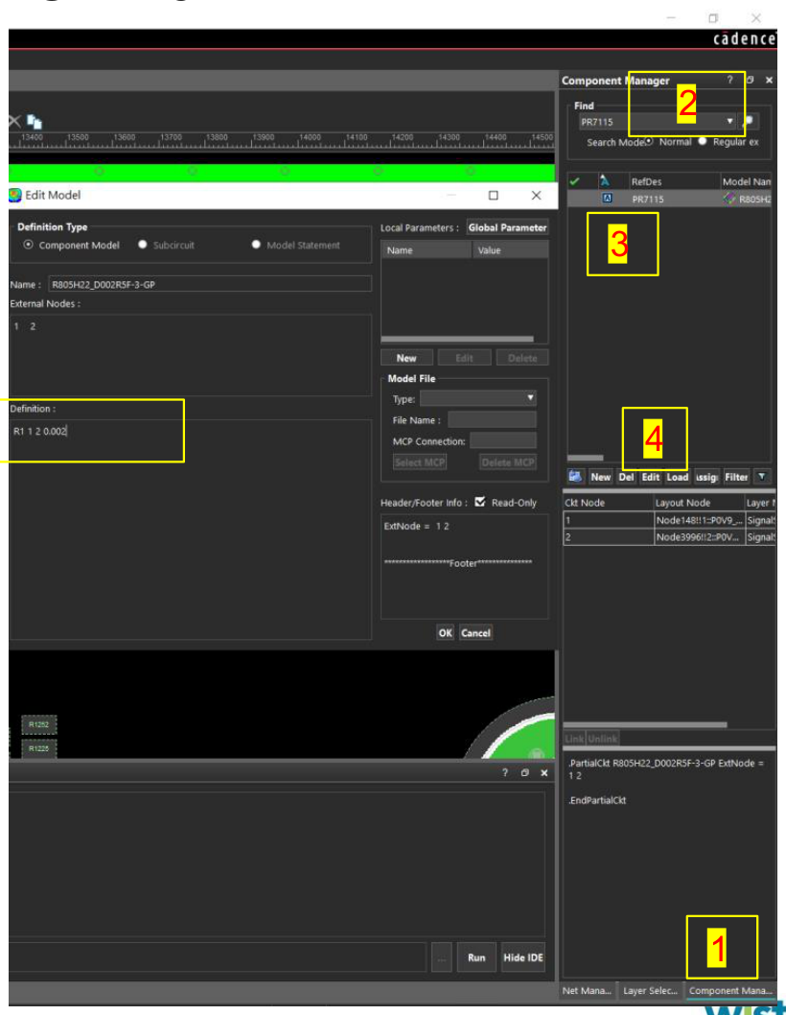
Task: Click the Filter button in Component Manager
Action: point(736,477)
